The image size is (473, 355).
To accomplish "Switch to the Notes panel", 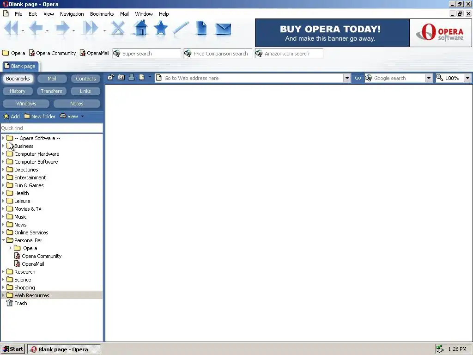I will pos(77,104).
